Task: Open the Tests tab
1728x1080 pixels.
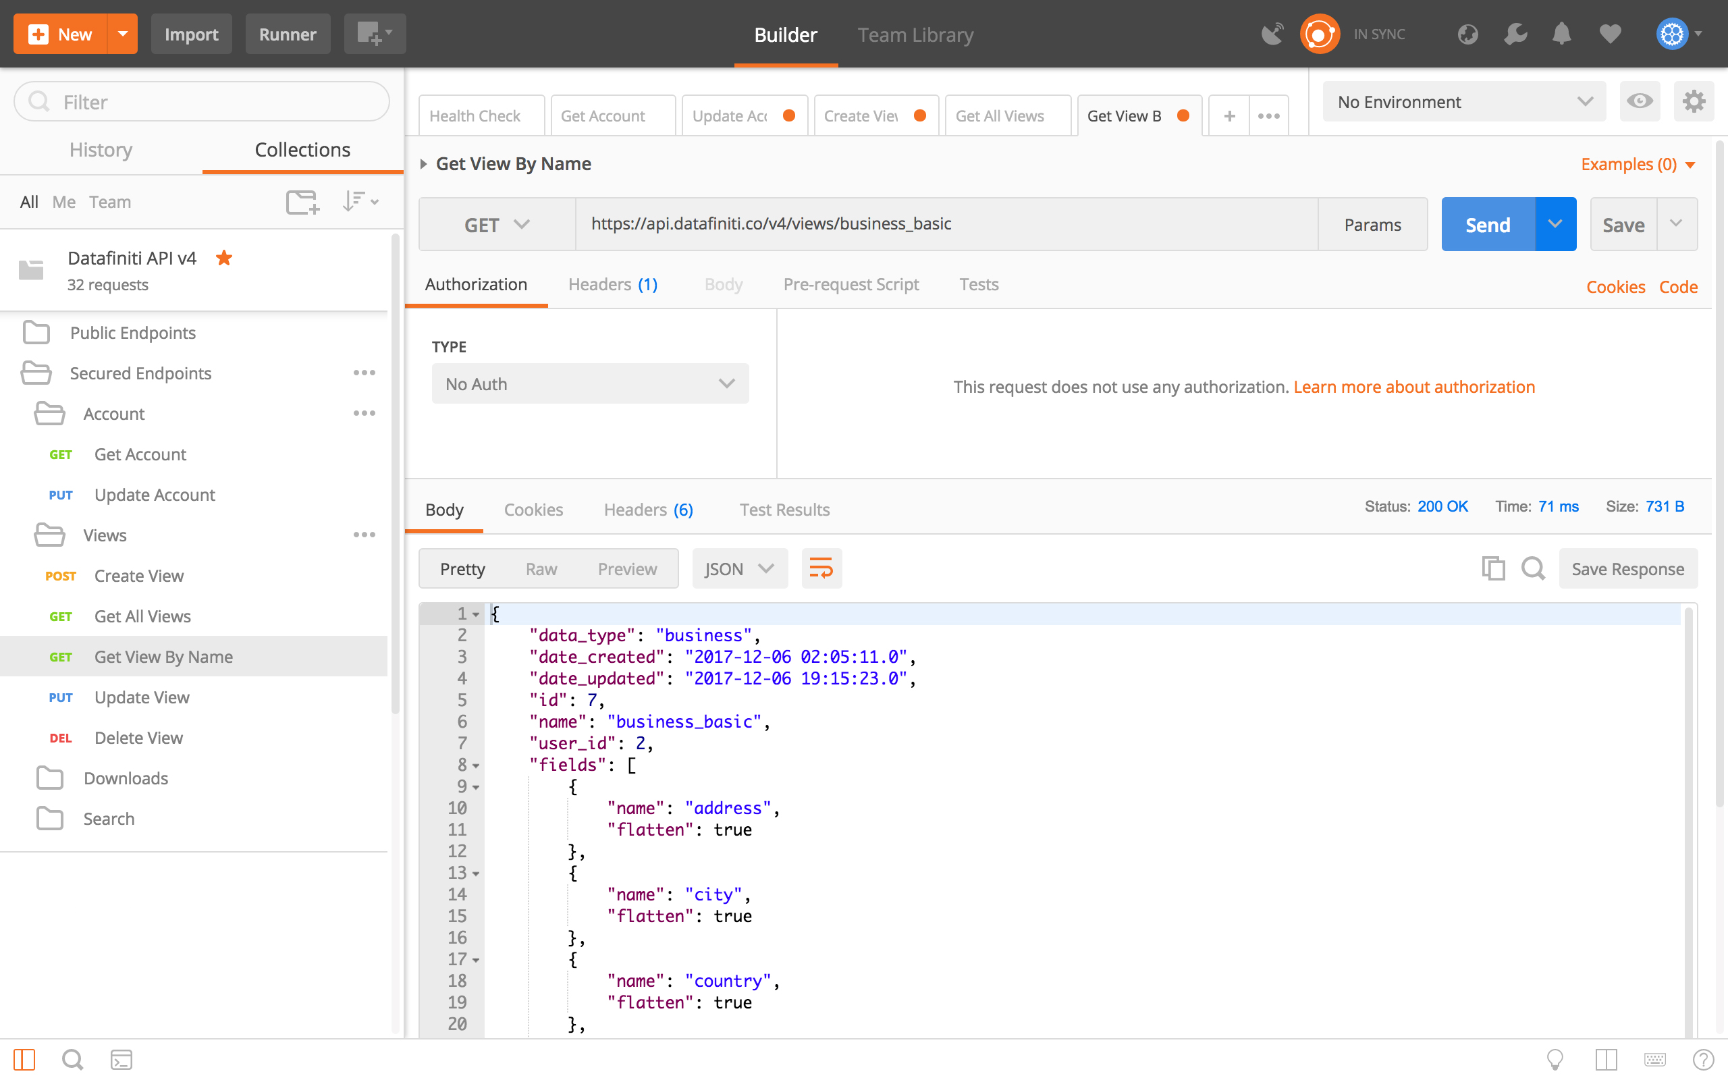Action: click(979, 284)
